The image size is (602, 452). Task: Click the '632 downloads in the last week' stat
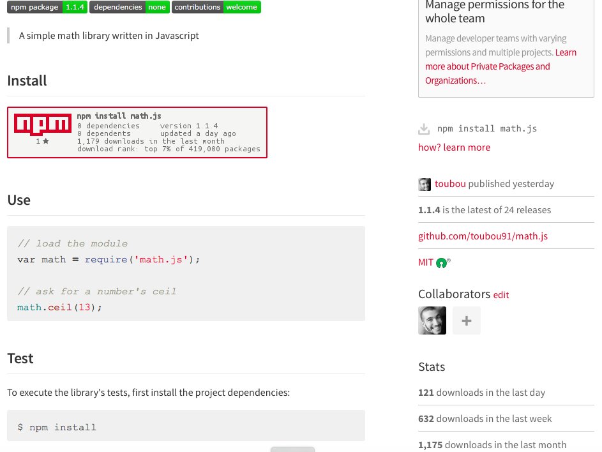[x=485, y=419]
